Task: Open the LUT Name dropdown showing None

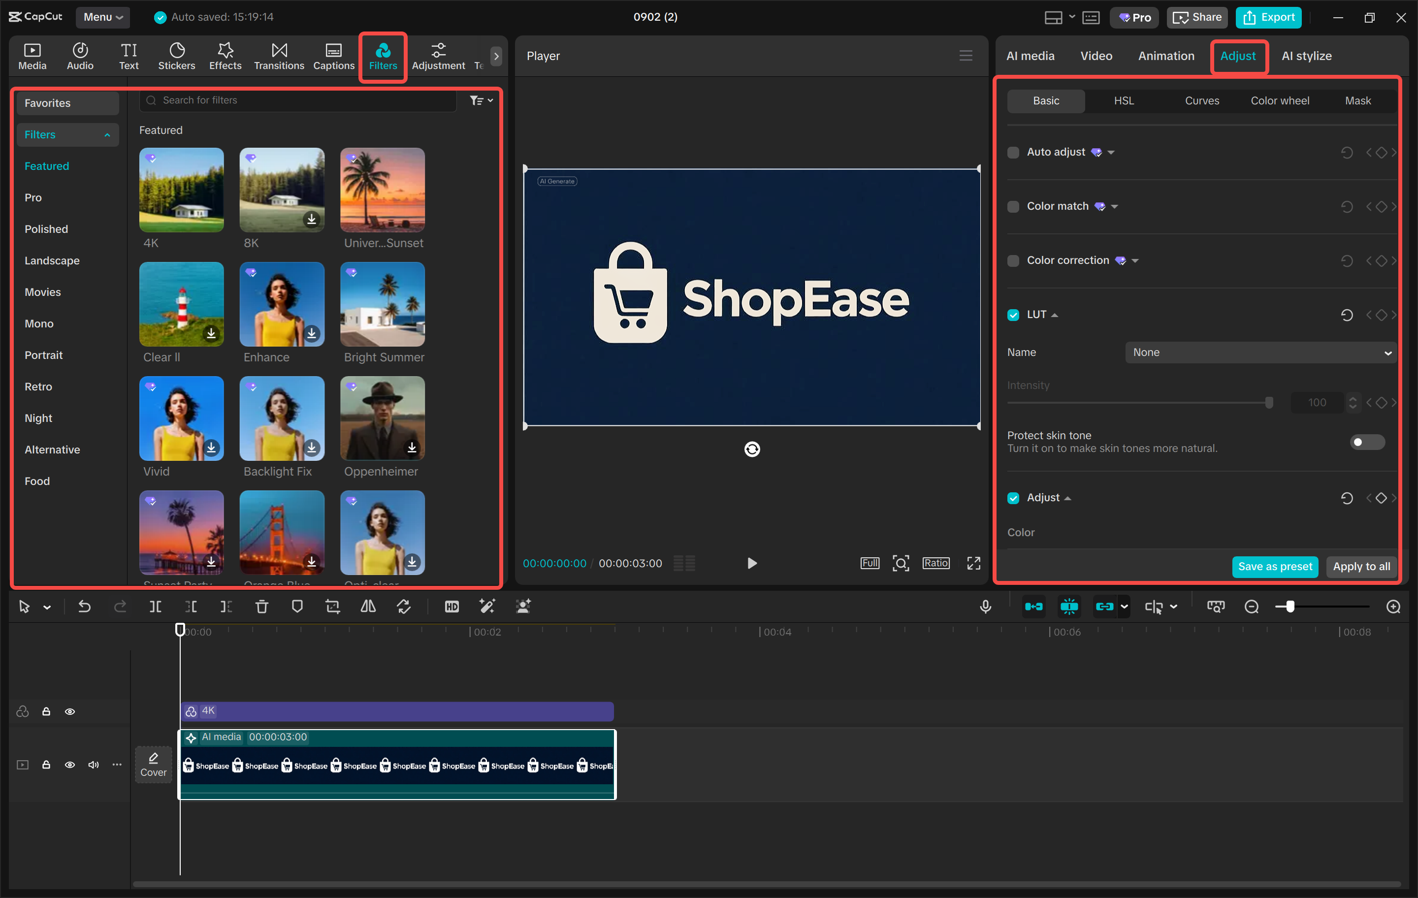Action: 1259,352
